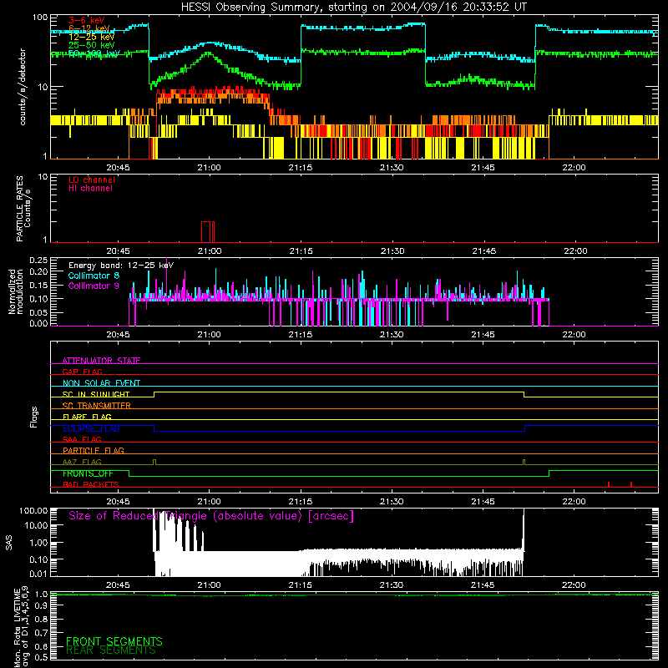668x668 pixels.
Task: Click "Size of Reduced Triangle (absolute value) [arcsec]" caption
Action: click(x=211, y=516)
